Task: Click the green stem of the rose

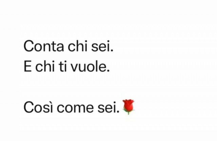Action: tap(129, 112)
